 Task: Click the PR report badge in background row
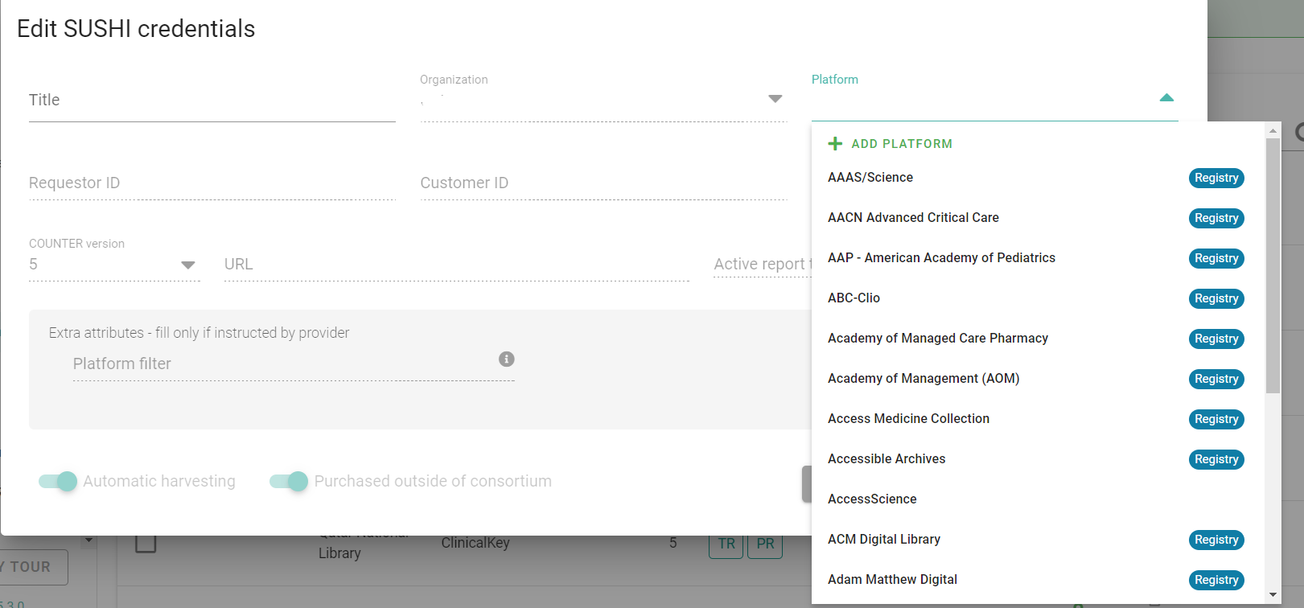(x=765, y=544)
